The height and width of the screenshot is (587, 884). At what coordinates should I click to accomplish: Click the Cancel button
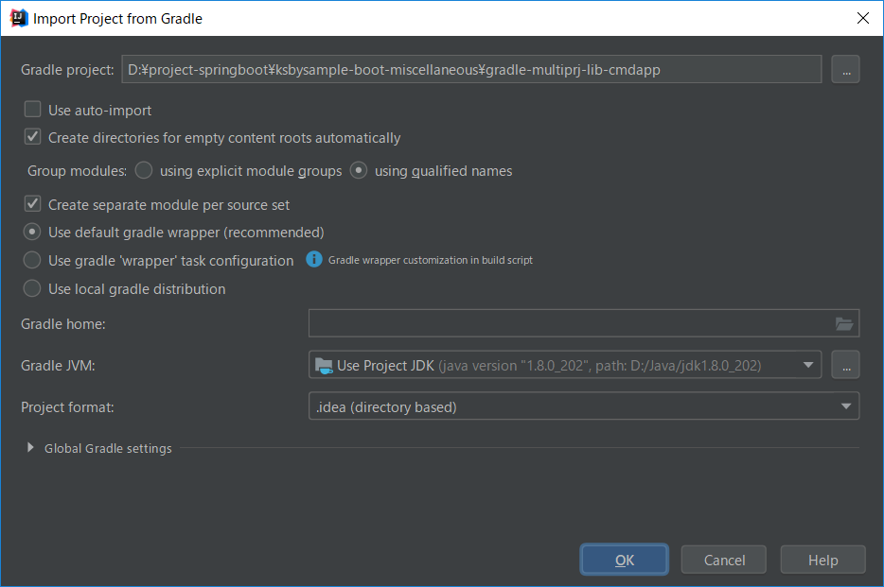(724, 560)
